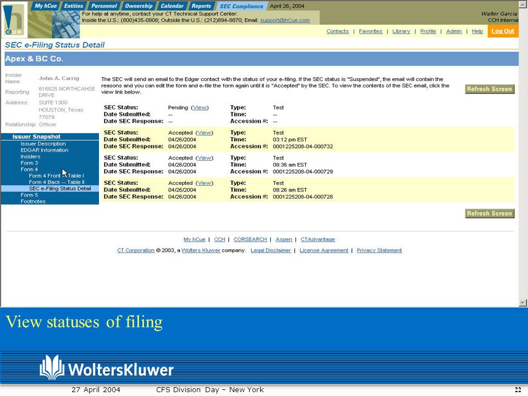Open the Aspen footer link
Image resolution: width=528 pixels, height=396 pixels.
(284, 239)
